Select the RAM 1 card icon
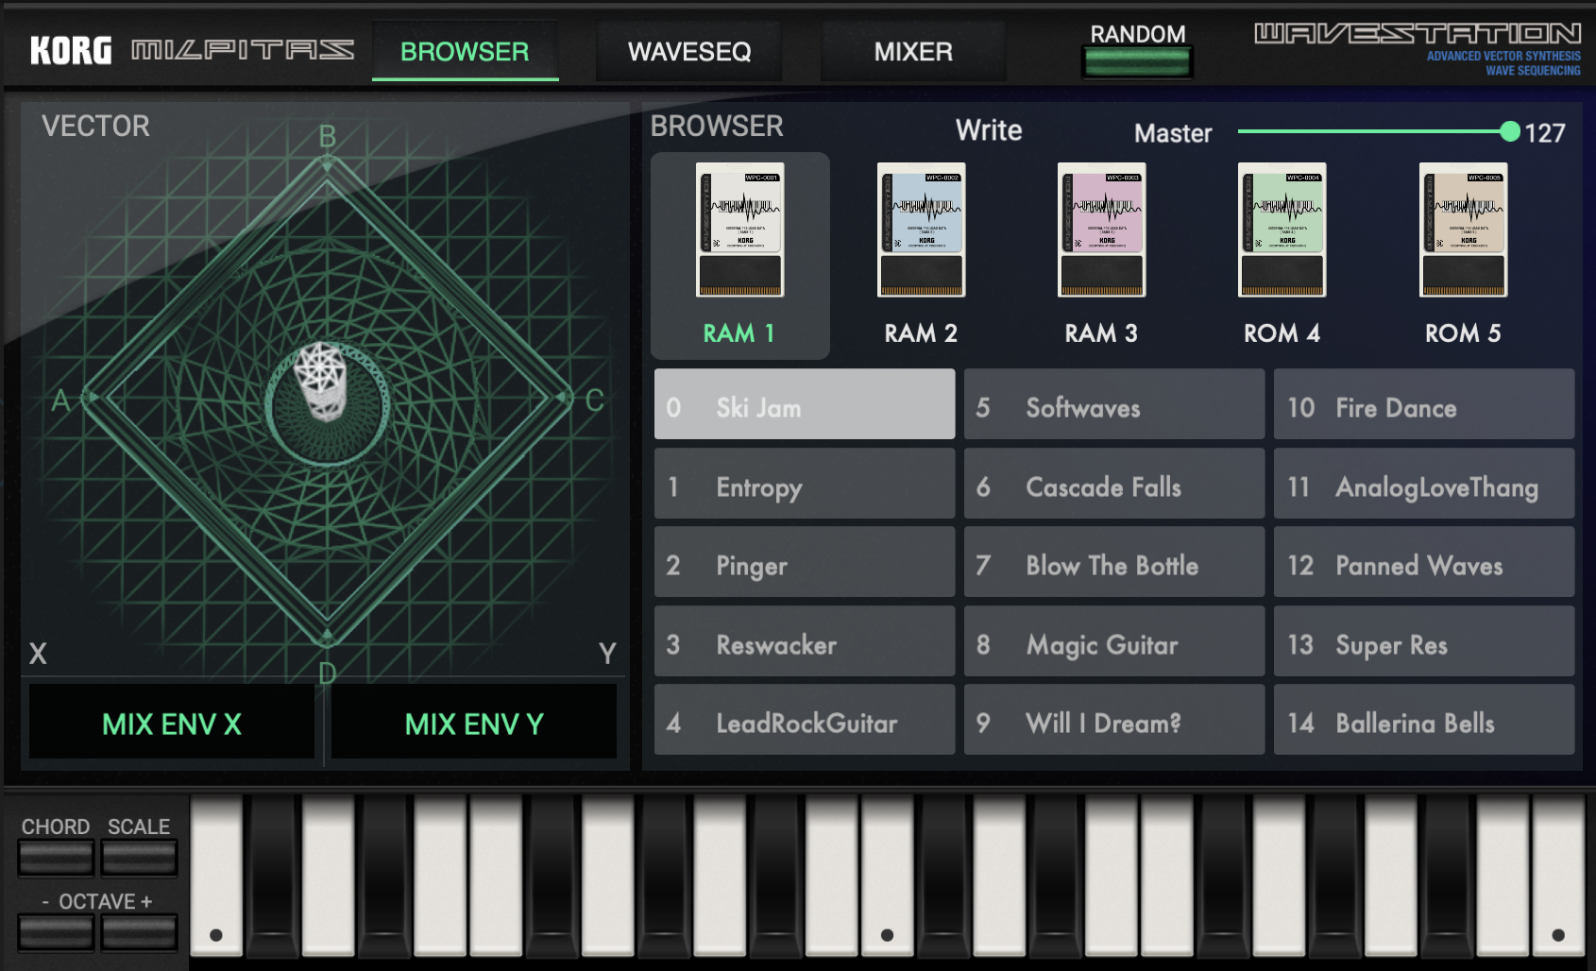The height and width of the screenshot is (971, 1596). tap(740, 230)
